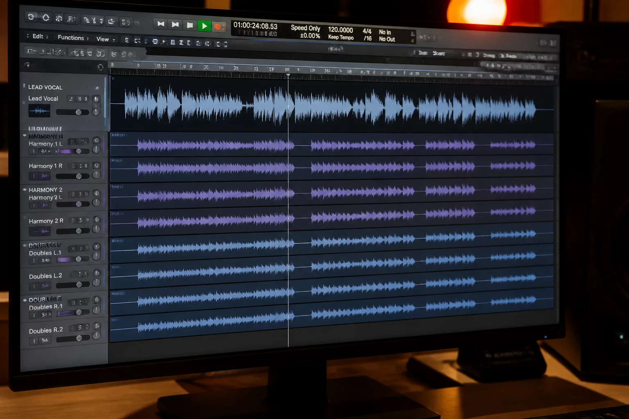The image size is (629, 419).
Task: Collapse the HARMONY 2 track group
Action: [25, 190]
